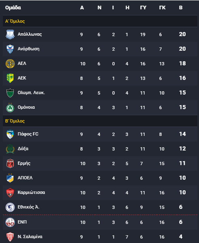Open the Ολυμπ. Λευκ. green shield crest
Image resolution: width=199 pixels, height=243 pixels.
(10, 93)
